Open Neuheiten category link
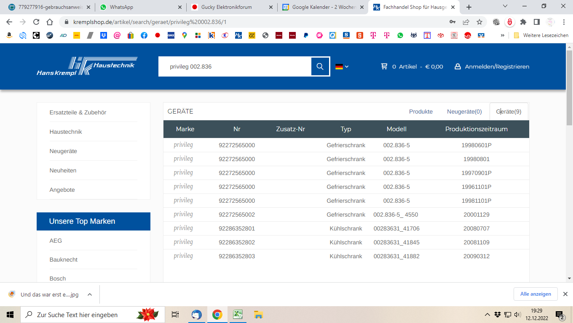Viewport: 573px width, 323px height. 63,170
